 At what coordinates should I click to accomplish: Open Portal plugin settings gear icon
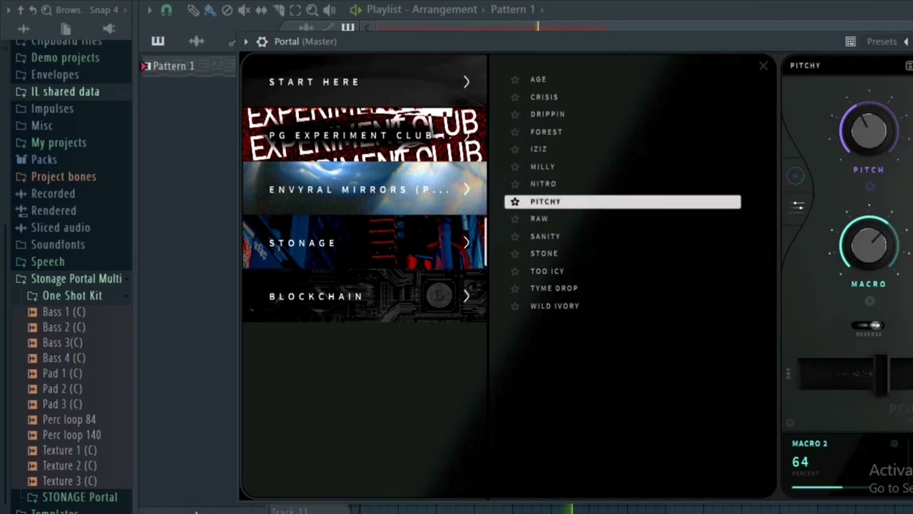pos(262,41)
